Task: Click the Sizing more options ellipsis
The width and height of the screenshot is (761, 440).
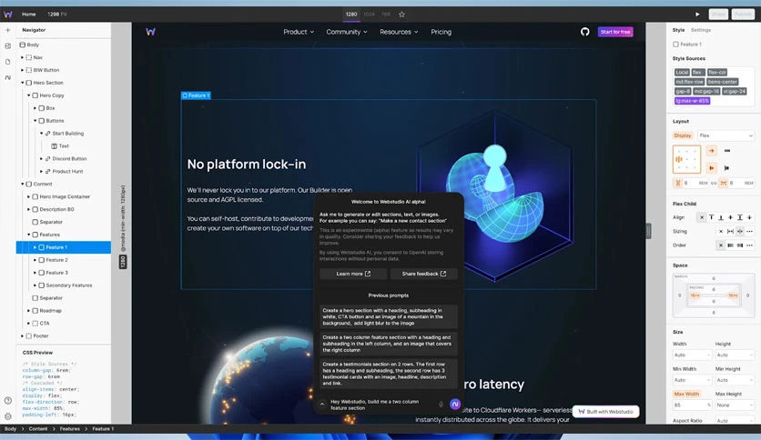Action: (749, 232)
